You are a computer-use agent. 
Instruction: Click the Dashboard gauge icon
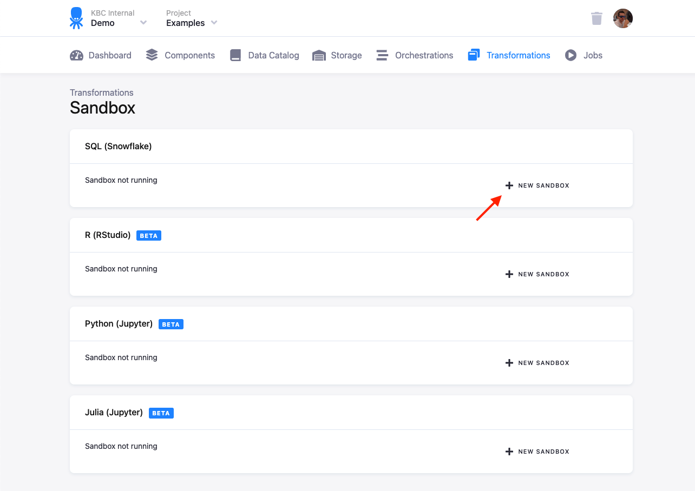[76, 55]
